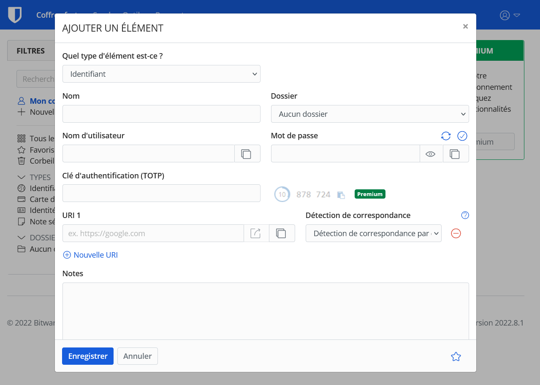Copy the username with copy icon
Image resolution: width=540 pixels, height=385 pixels.
point(246,154)
